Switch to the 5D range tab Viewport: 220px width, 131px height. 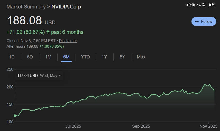click(30, 57)
